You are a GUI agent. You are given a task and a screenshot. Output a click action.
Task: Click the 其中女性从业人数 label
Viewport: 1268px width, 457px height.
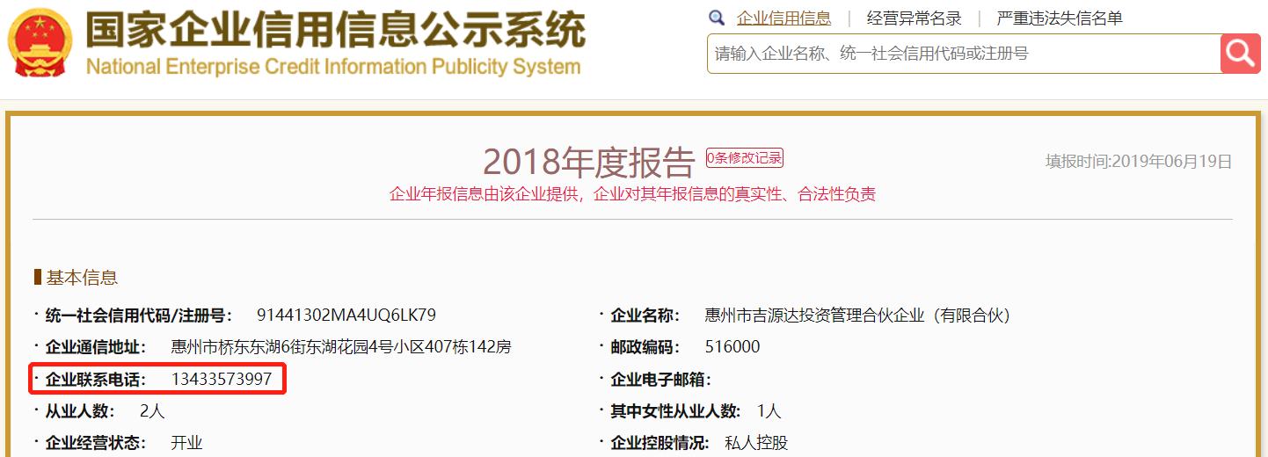(x=675, y=411)
